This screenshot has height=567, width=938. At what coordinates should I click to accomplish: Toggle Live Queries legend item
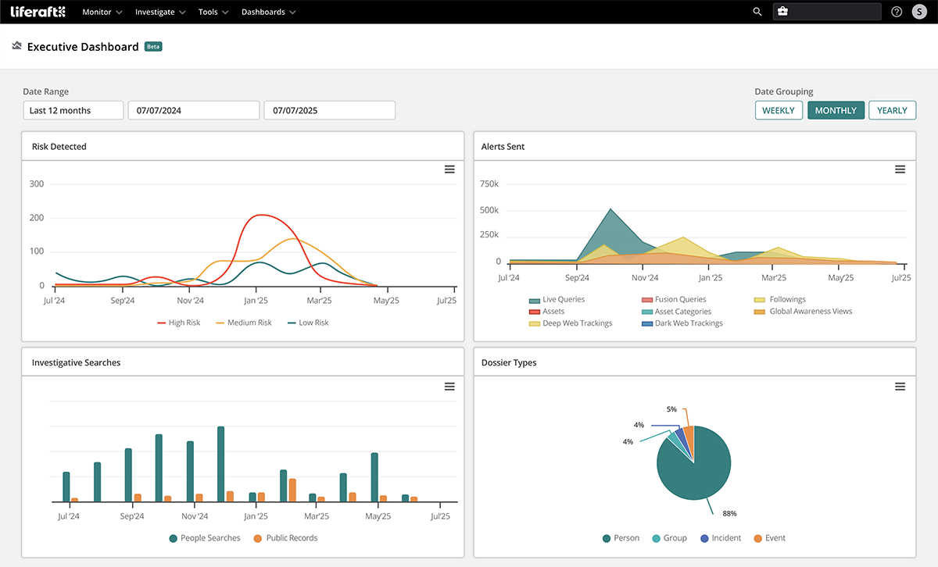click(557, 299)
